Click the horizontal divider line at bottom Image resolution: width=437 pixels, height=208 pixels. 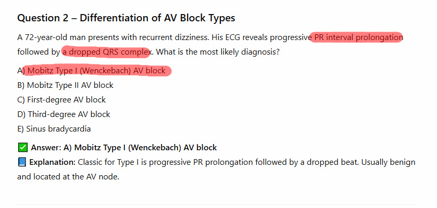coord(218,204)
